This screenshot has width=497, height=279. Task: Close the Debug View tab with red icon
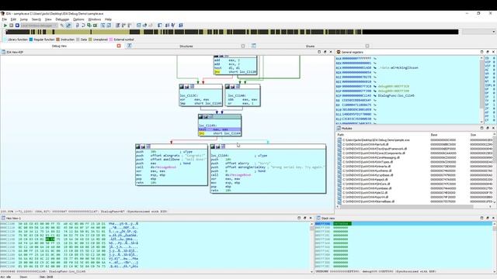[x=119, y=46]
